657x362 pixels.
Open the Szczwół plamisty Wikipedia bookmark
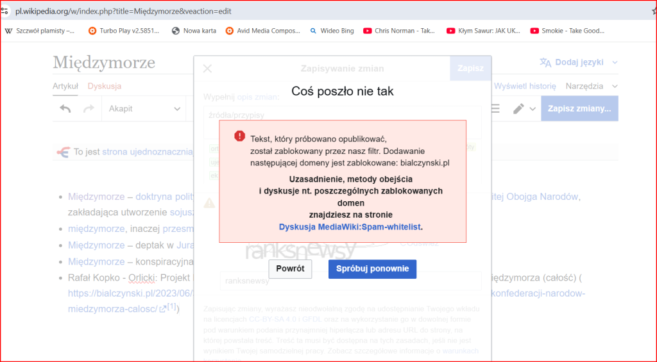pos(40,31)
